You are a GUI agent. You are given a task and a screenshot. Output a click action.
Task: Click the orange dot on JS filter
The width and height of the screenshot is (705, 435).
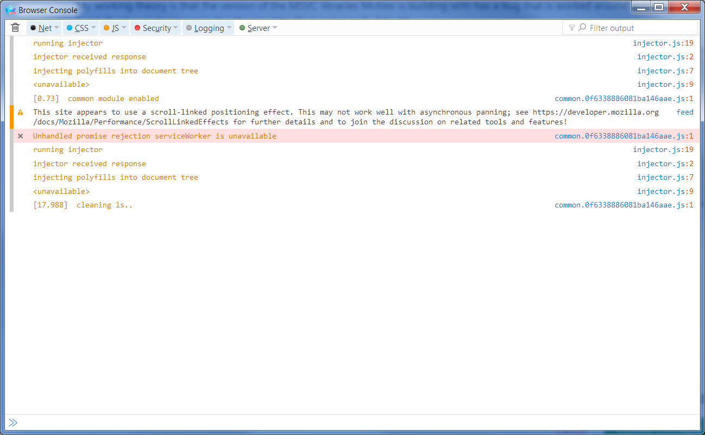tap(107, 27)
